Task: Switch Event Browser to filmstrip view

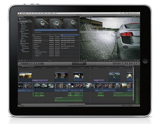Action: pos(25,61)
